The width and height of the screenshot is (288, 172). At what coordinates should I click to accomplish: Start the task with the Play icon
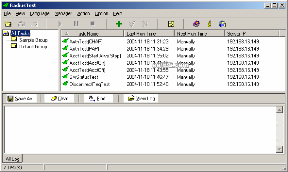pyautogui.click(x=60, y=24)
